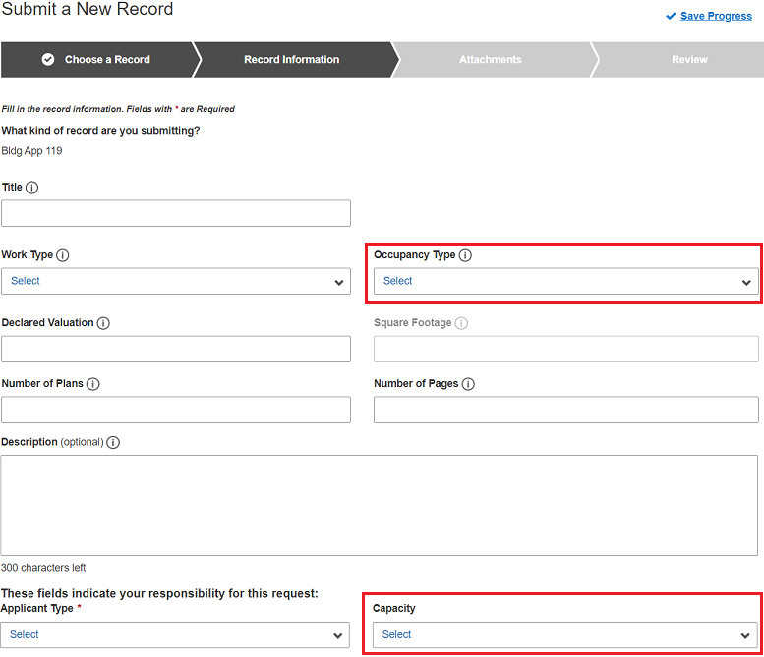Open the Applicant Type dropdown
Viewport: 764px width, 657px height.
pos(175,634)
